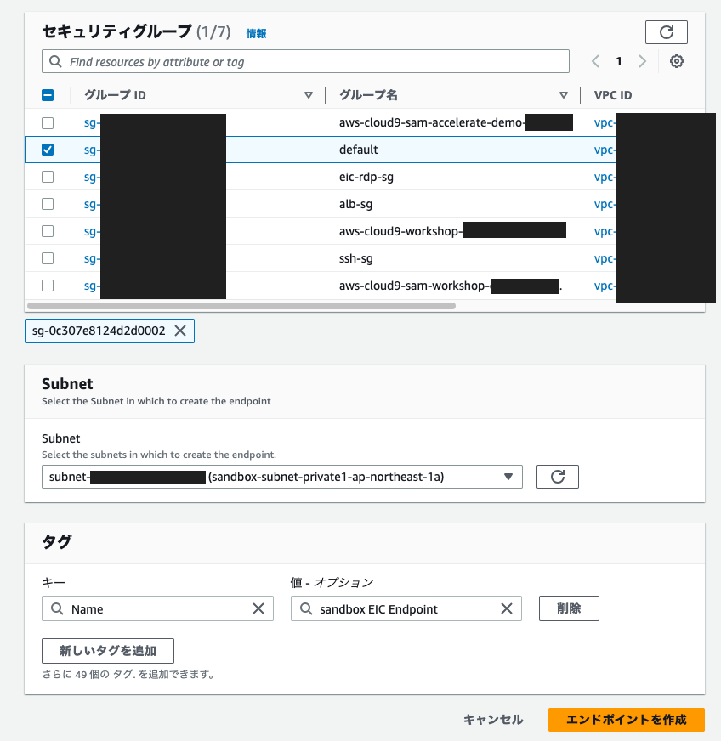Click the security group table horizontal scrollbar
The height and width of the screenshot is (741, 721).
click(241, 306)
